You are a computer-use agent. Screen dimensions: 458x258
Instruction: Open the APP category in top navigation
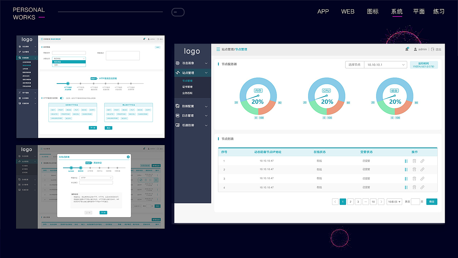[x=323, y=11]
